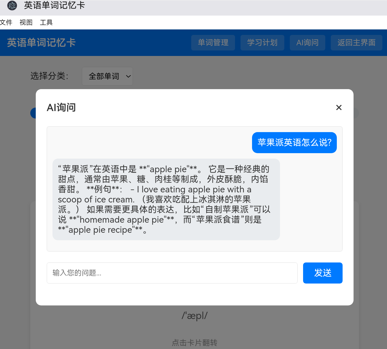The image size is (387, 349).
Task: Select the gray AI reply message bubble
Action: point(166,199)
